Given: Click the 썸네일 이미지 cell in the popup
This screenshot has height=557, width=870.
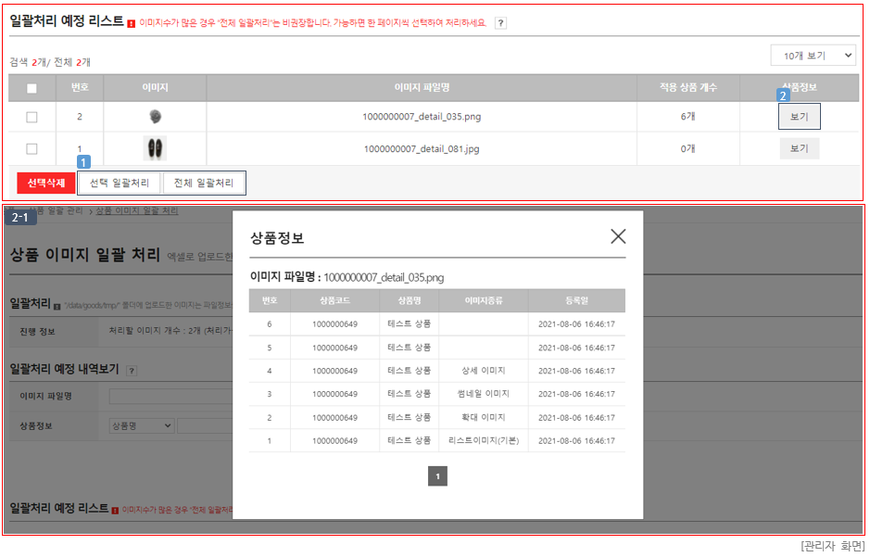Looking at the screenshot, I should pos(484,394).
